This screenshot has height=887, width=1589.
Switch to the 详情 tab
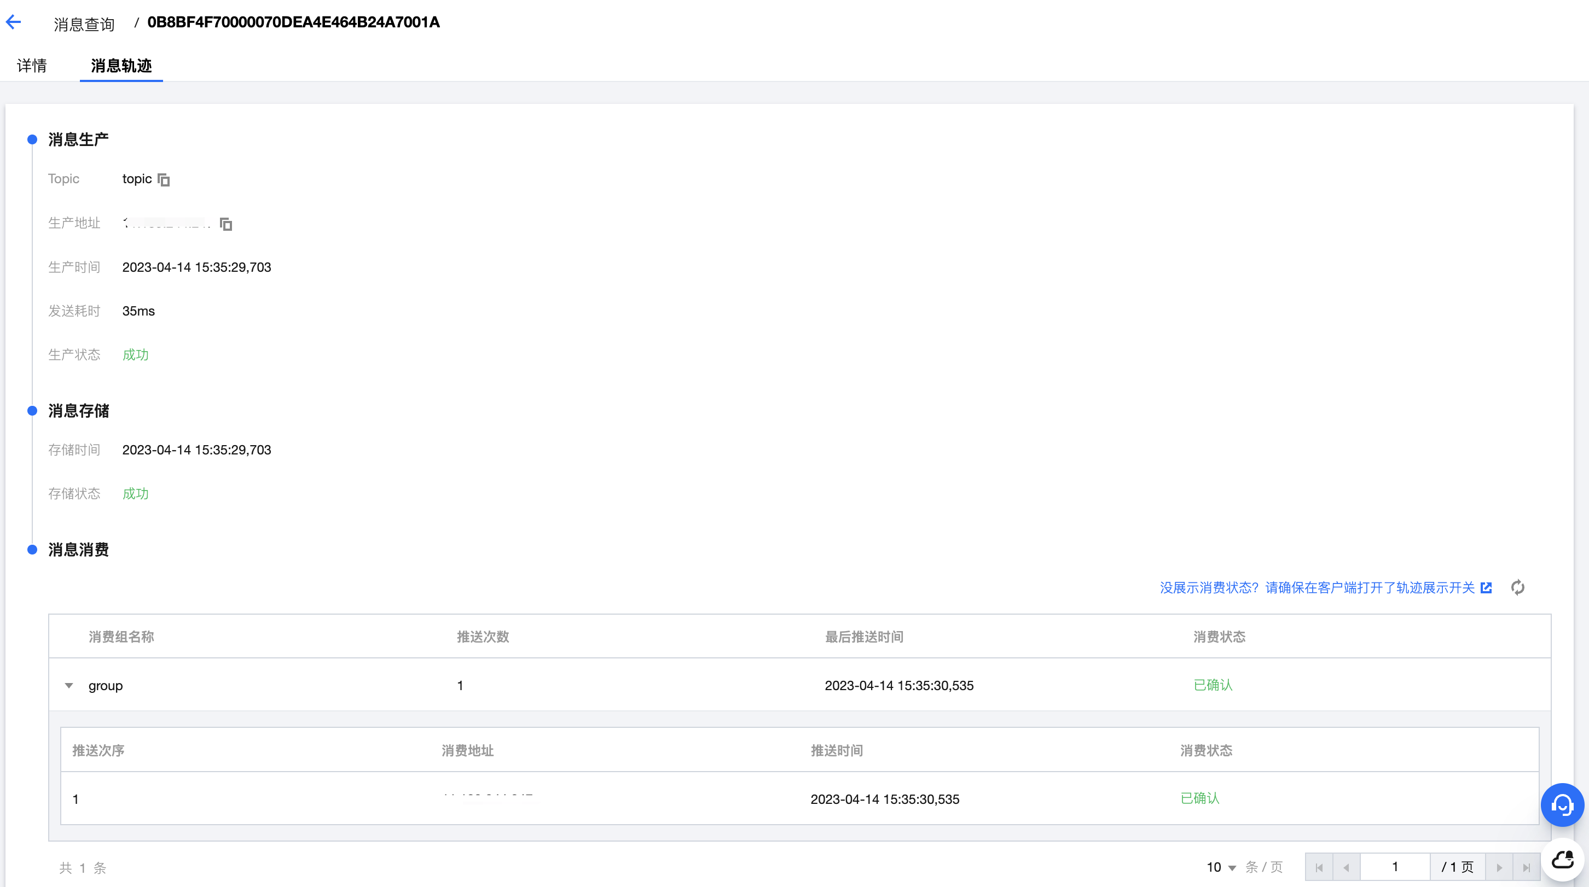[32, 65]
